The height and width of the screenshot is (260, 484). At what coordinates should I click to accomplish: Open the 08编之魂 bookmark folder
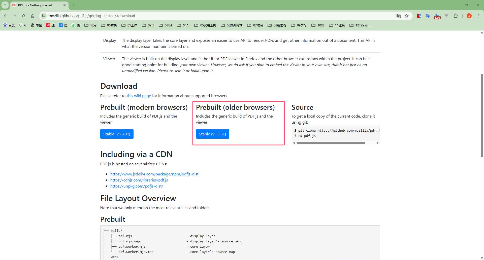point(277,25)
